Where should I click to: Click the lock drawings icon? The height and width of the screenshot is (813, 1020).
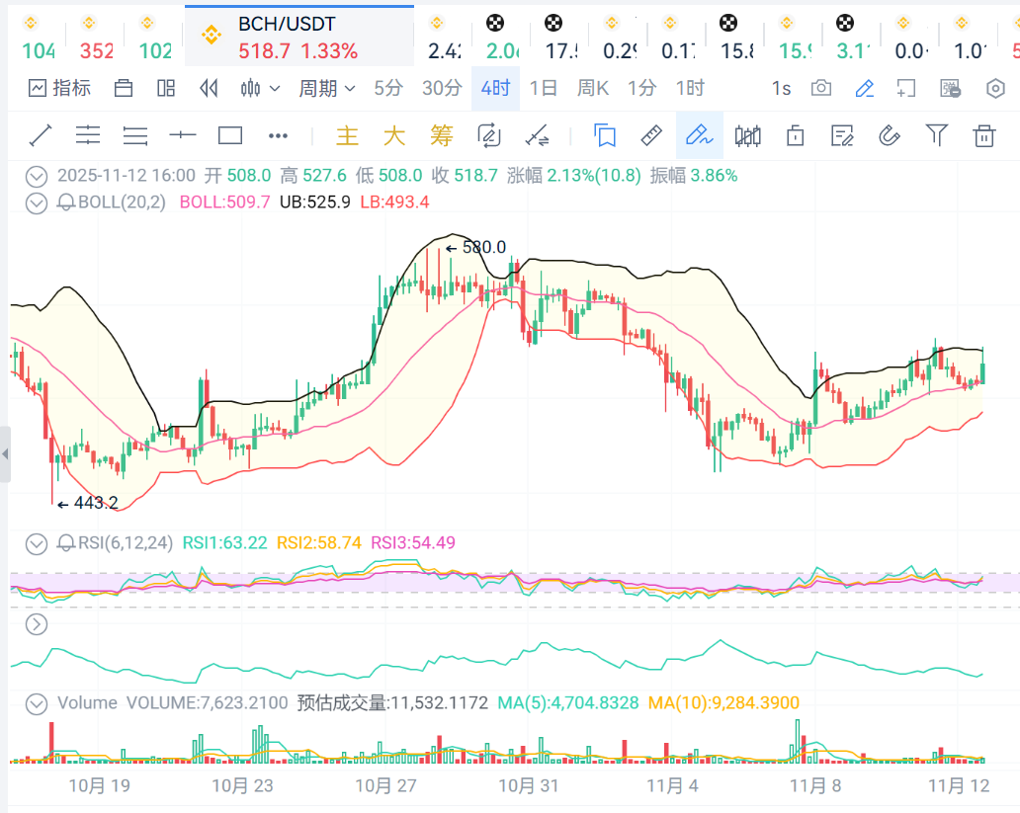[795, 135]
